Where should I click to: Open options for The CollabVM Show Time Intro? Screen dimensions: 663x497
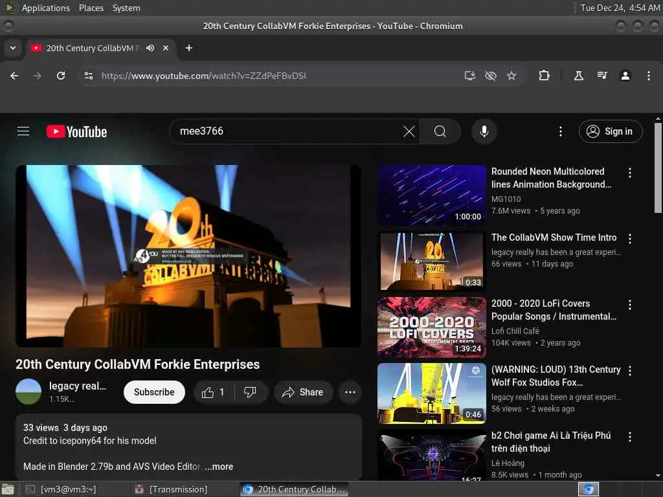pos(630,239)
